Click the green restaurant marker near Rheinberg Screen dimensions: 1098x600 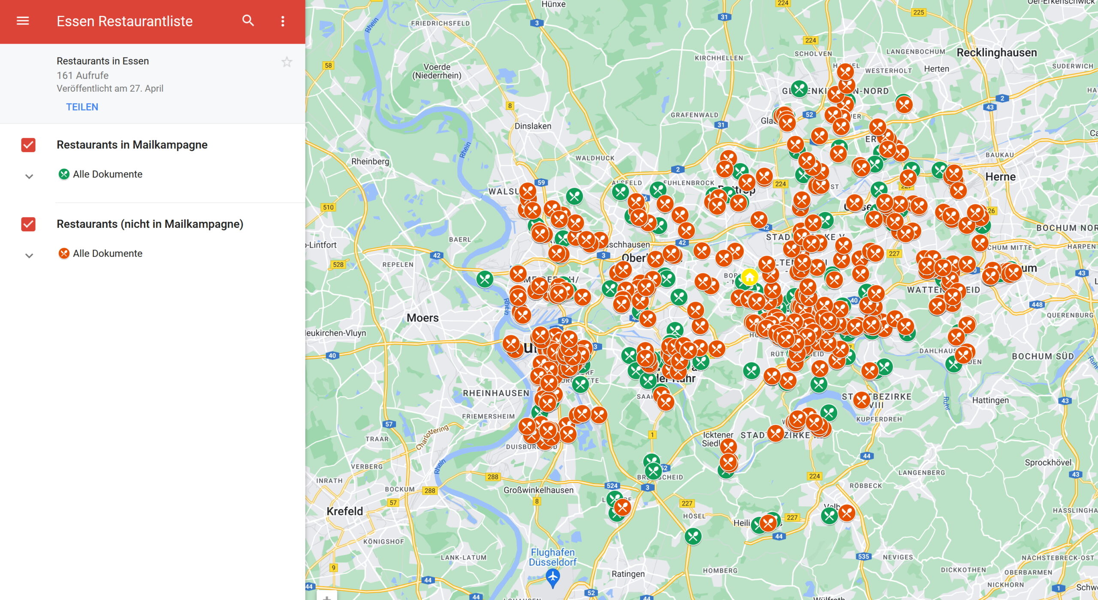[x=485, y=279]
